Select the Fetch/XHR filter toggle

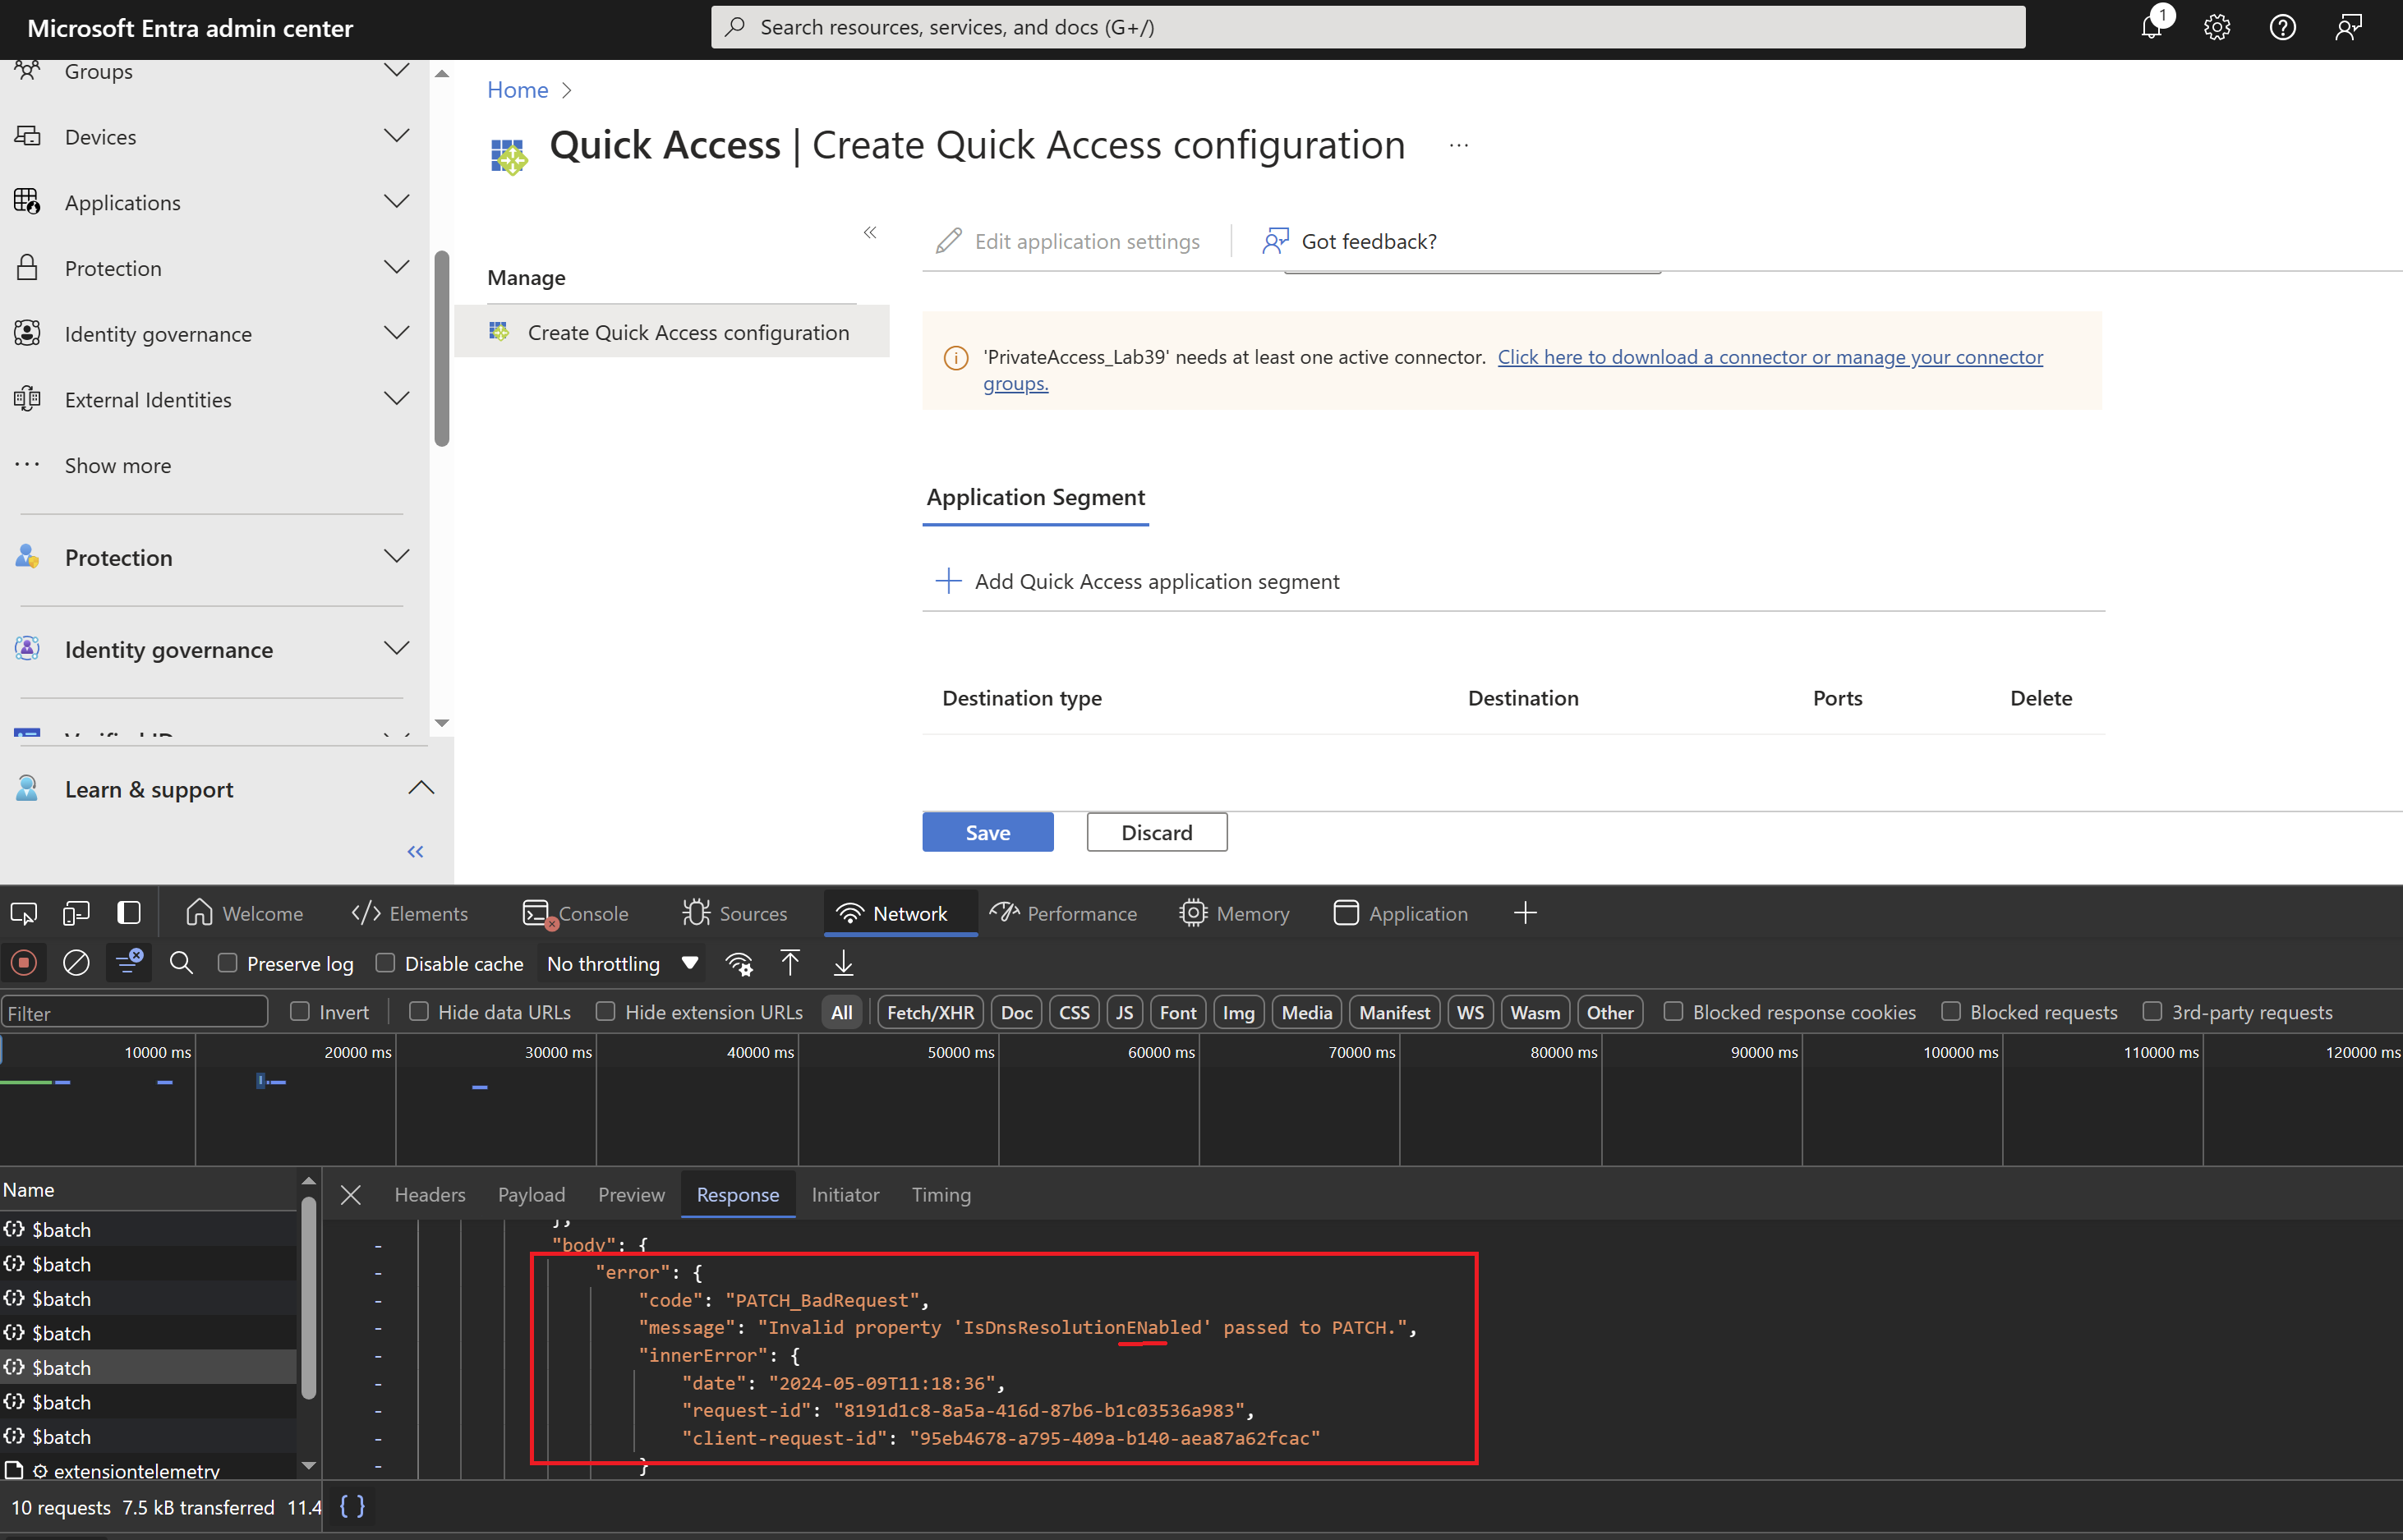pos(930,1013)
